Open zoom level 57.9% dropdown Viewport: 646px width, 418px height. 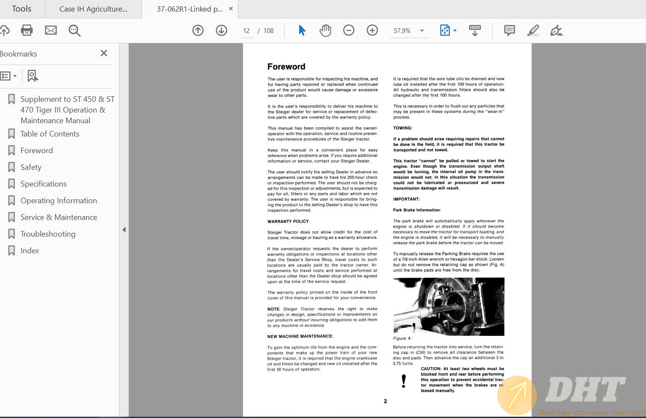[x=422, y=30]
